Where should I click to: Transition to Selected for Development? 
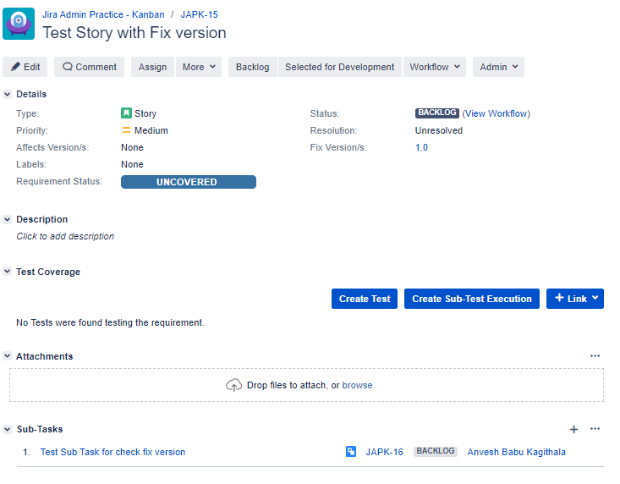340,67
